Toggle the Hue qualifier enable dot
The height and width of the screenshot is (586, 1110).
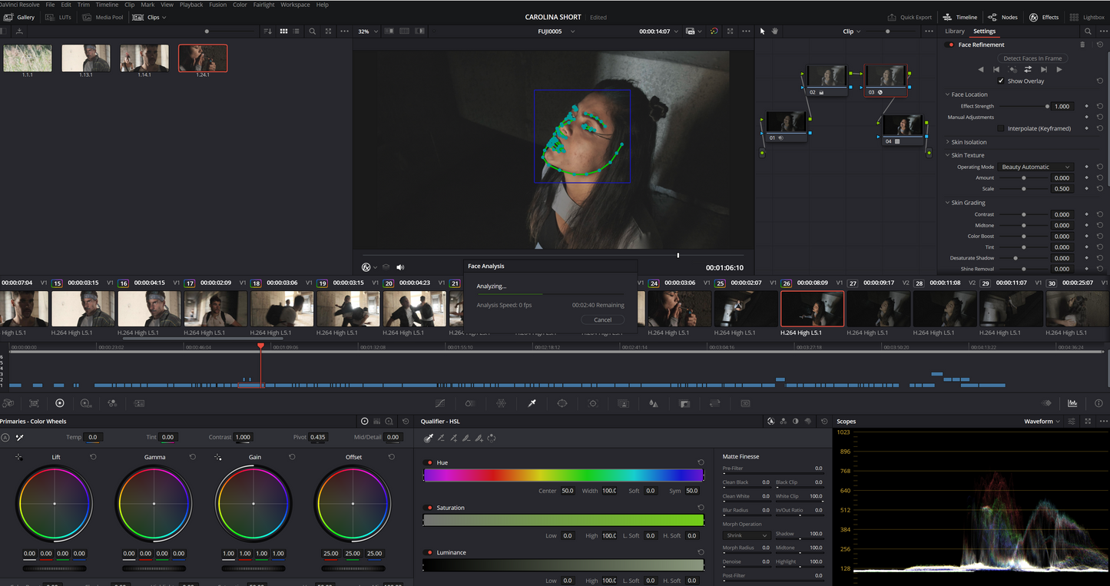tap(429, 463)
